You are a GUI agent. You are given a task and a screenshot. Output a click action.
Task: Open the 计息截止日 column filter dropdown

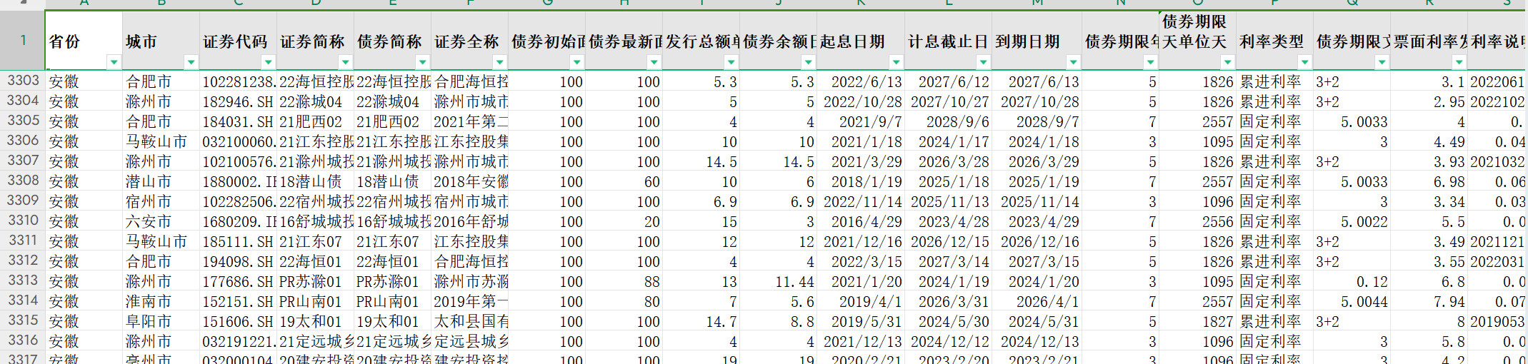click(x=984, y=62)
